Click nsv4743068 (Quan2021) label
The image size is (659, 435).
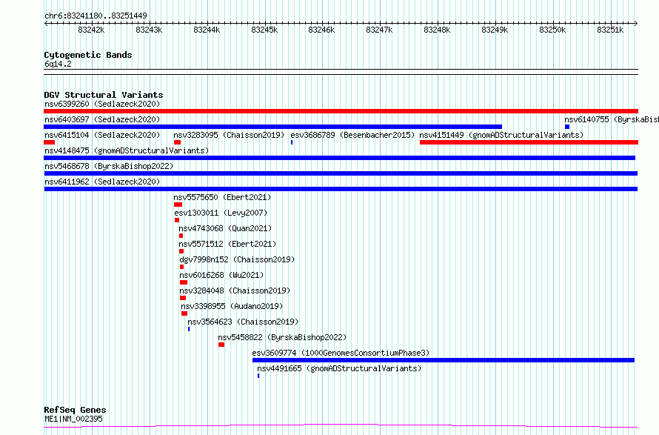coord(225,228)
